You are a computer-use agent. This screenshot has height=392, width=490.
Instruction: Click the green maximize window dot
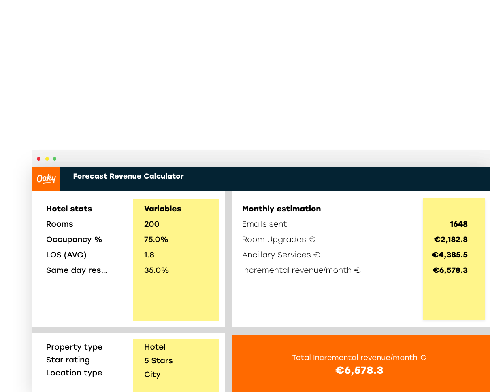coord(55,159)
